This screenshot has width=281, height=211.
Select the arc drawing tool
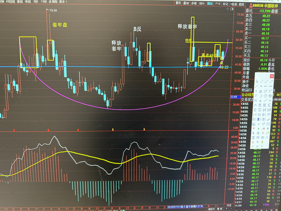pos(261,96)
